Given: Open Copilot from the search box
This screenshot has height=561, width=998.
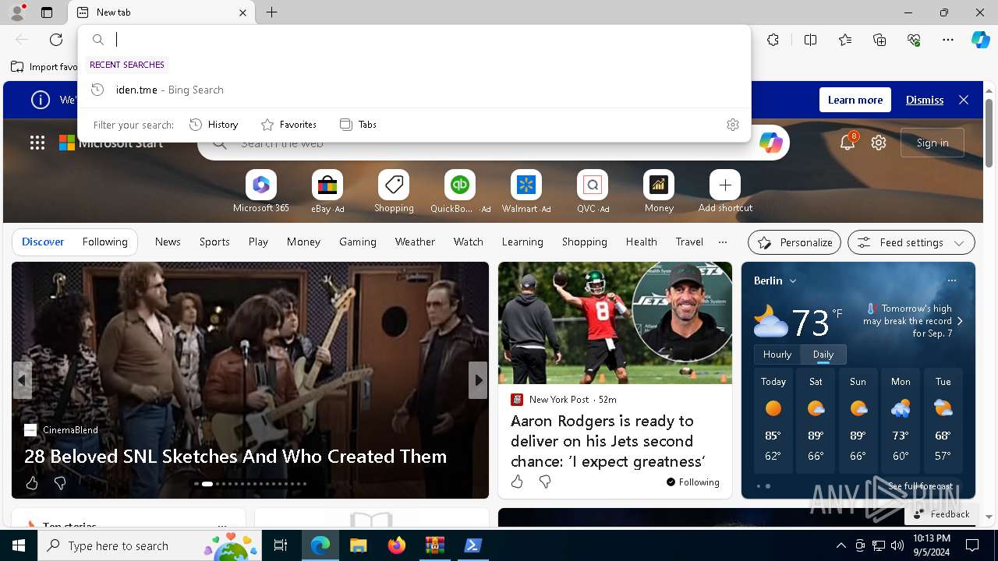Looking at the screenshot, I should 770,143.
